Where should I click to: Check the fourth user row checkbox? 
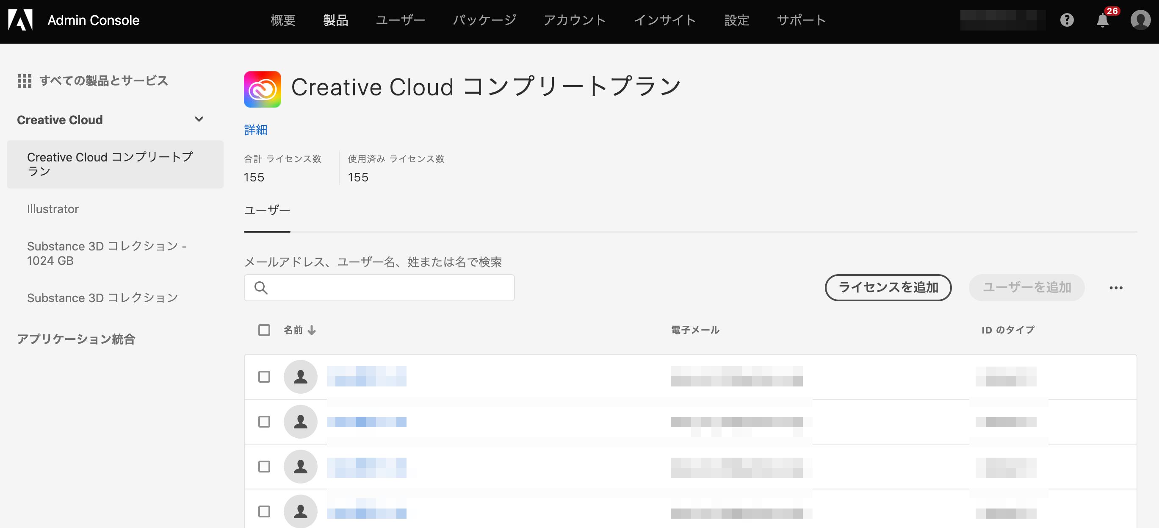tap(264, 512)
